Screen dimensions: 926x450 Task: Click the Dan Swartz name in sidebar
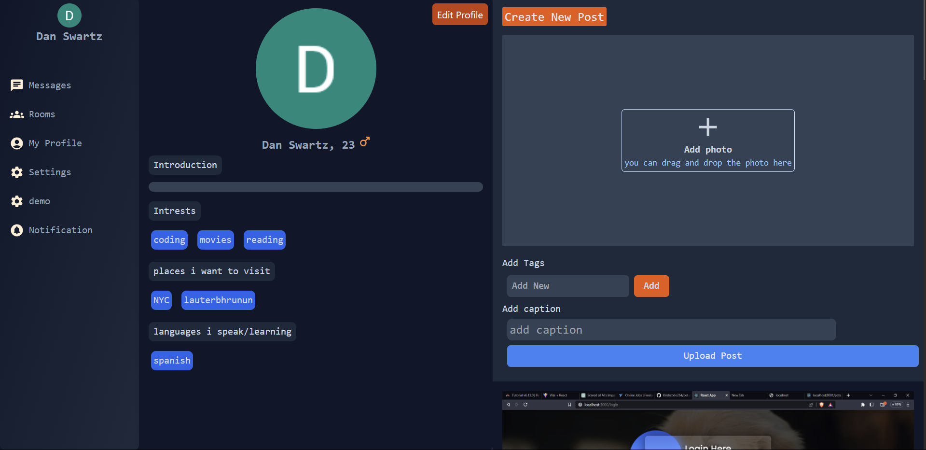click(x=69, y=37)
